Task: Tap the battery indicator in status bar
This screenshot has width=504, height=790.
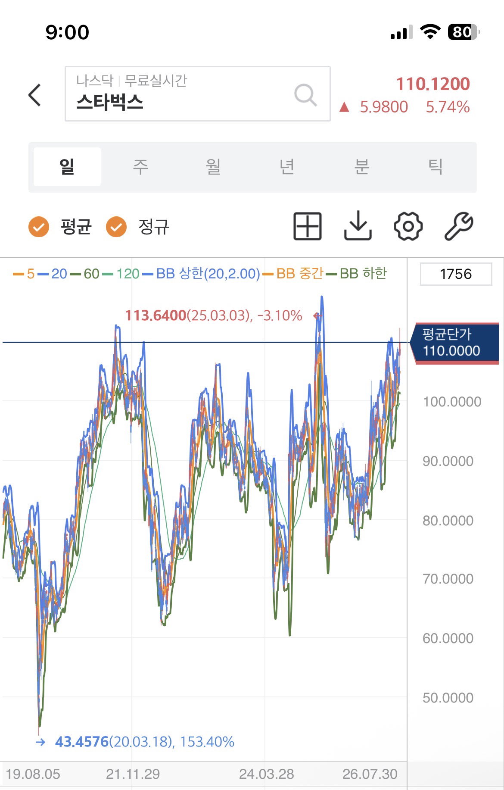Action: tap(464, 32)
